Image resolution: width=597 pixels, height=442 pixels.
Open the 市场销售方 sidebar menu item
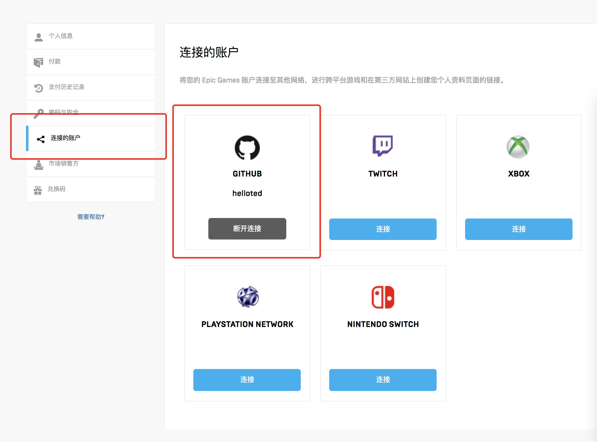(91, 164)
